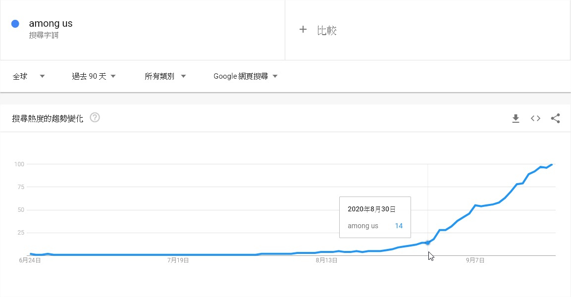Click the 9月7日 axis label

pyautogui.click(x=475, y=260)
